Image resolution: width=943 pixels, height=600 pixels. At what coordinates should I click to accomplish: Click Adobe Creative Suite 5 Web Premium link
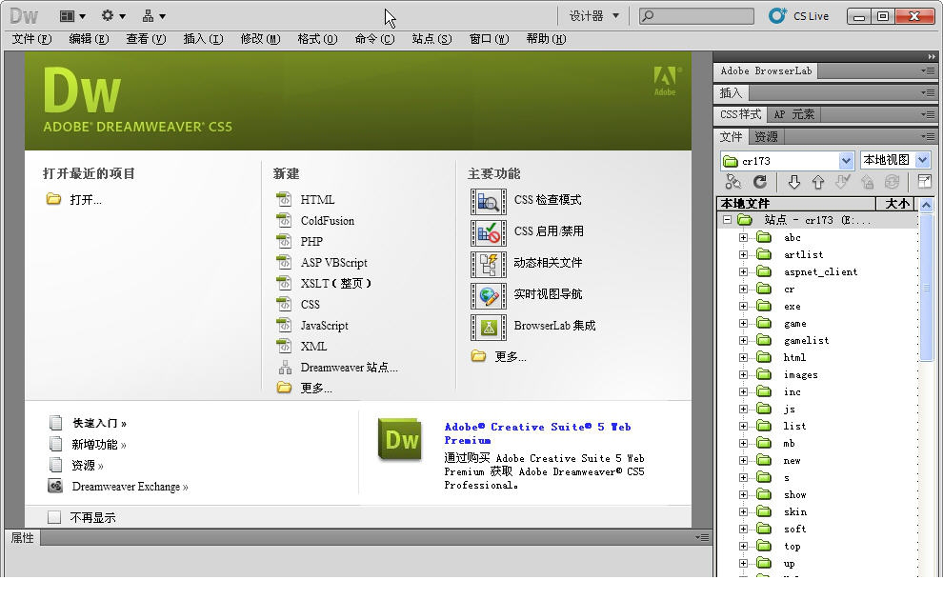click(537, 433)
